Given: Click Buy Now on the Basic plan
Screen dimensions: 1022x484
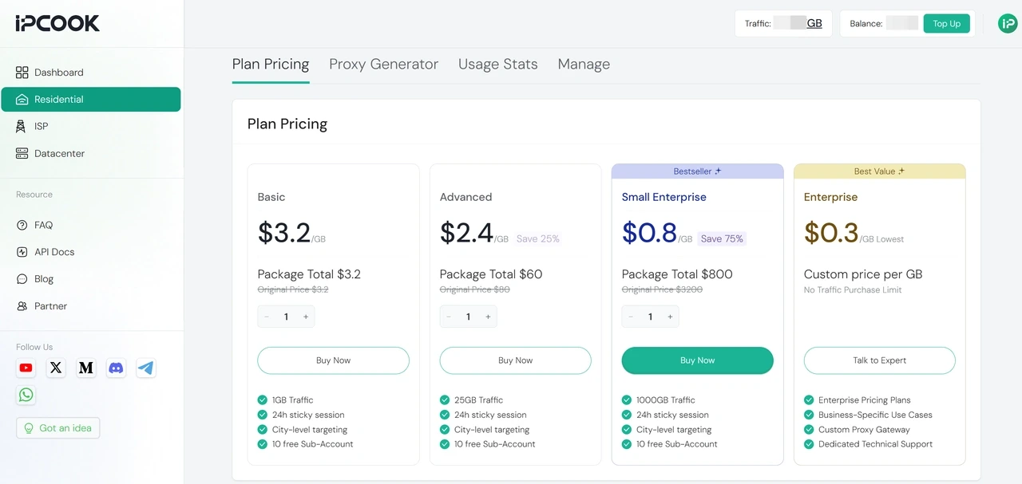Looking at the screenshot, I should (x=333, y=360).
